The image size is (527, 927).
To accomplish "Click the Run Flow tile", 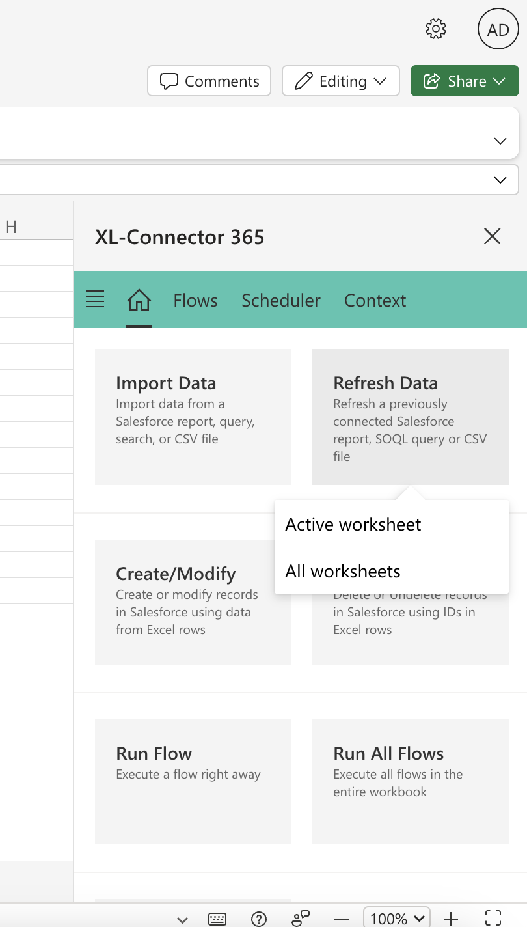I will click(193, 782).
